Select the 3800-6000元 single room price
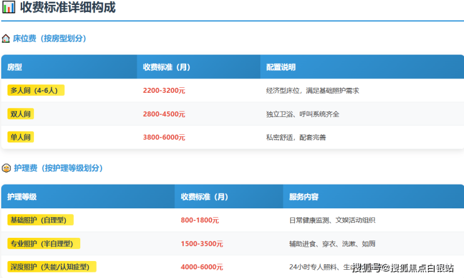The height and width of the screenshot is (278, 464). click(164, 137)
